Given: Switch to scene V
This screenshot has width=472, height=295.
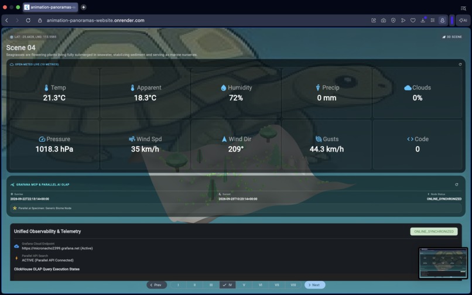Looking at the screenshot, I should pos(244,285).
